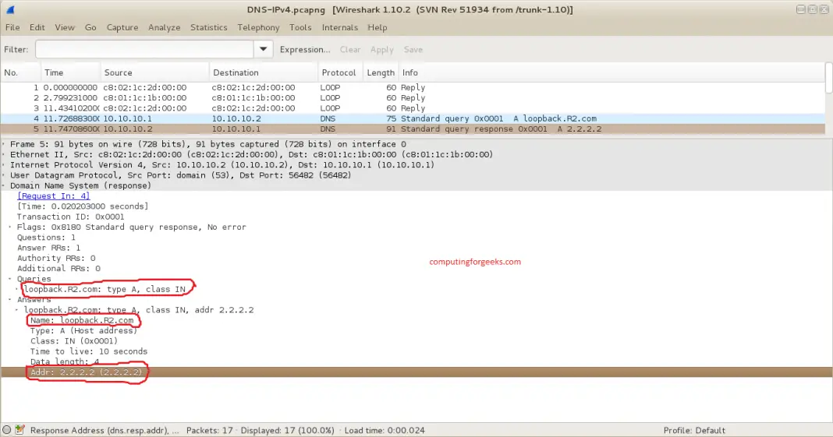This screenshot has width=833, height=437.
Task: Expand Internet Protocol Version 4 node
Action: tap(4, 165)
